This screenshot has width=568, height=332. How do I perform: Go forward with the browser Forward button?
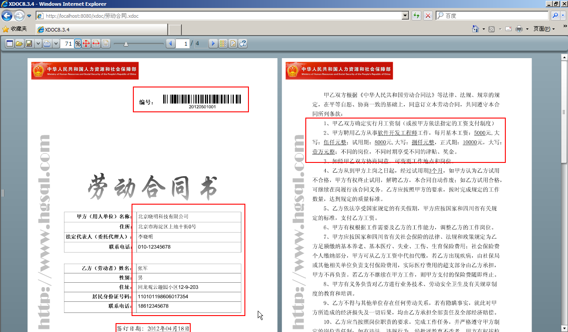point(19,16)
